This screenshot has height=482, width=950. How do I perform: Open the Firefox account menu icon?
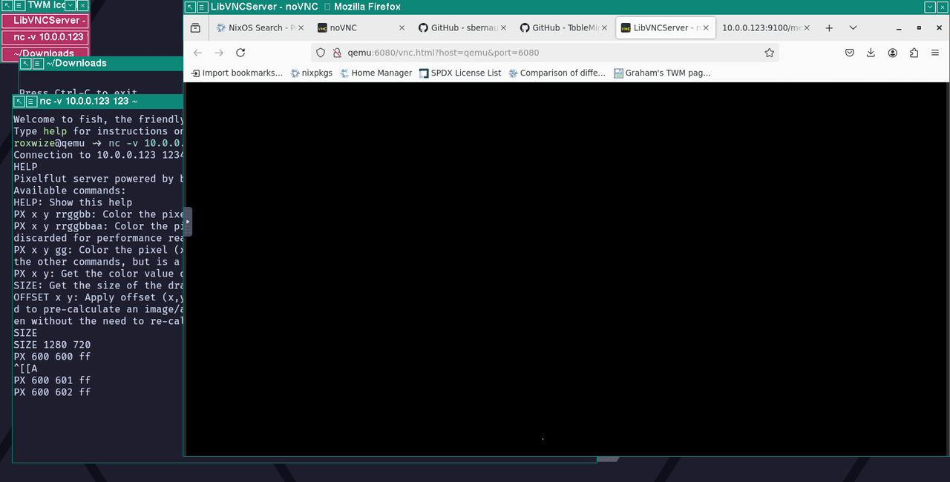point(893,53)
